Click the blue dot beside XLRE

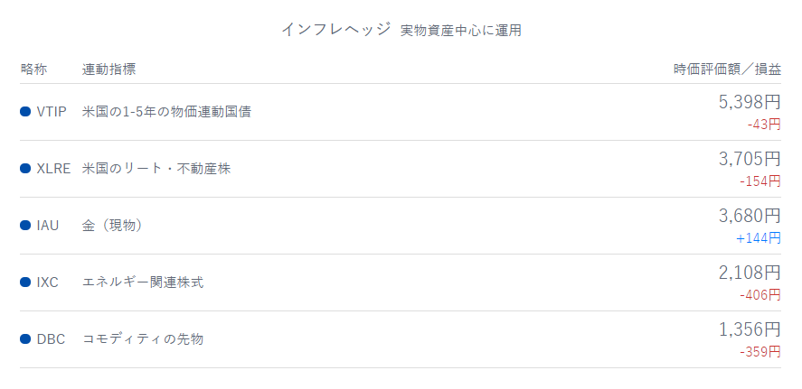(25, 169)
